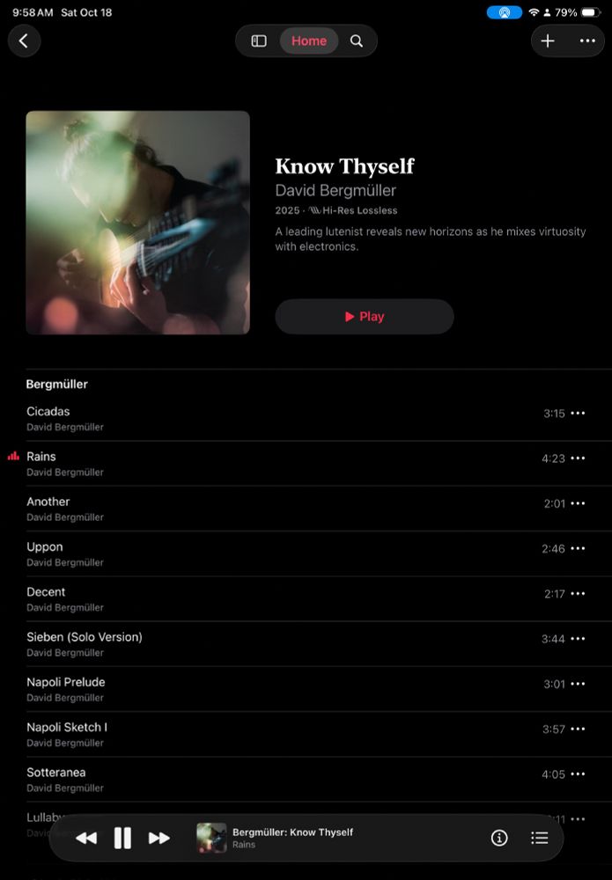This screenshot has width=612, height=880.
Task: Skip to the next track
Action: point(159,838)
